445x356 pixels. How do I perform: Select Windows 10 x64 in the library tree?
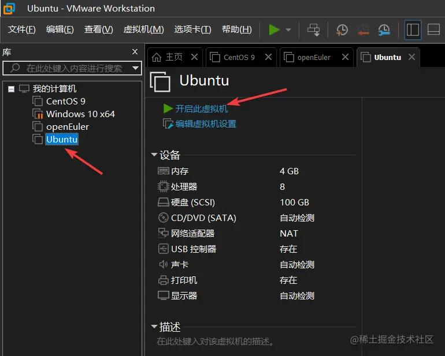click(x=80, y=114)
